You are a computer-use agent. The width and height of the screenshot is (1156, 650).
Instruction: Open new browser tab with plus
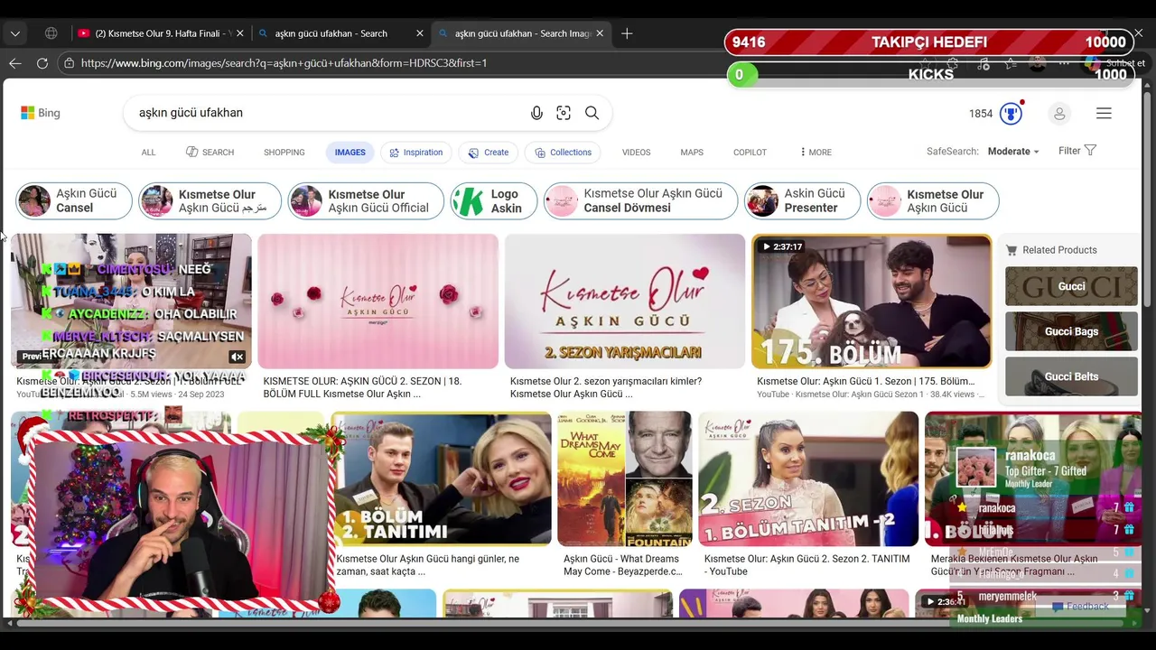pyautogui.click(x=627, y=33)
